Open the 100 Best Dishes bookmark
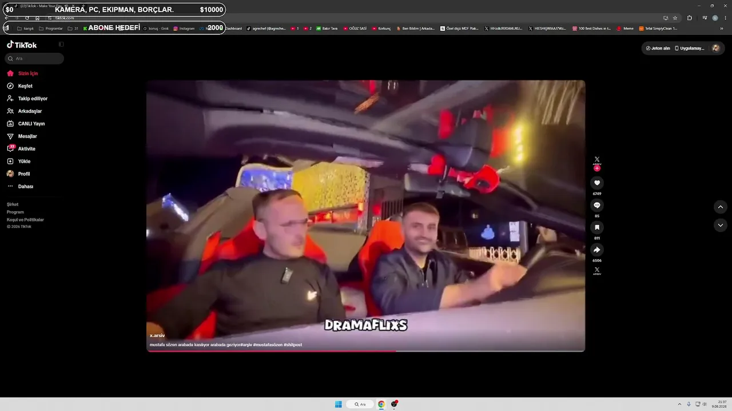 591,29
